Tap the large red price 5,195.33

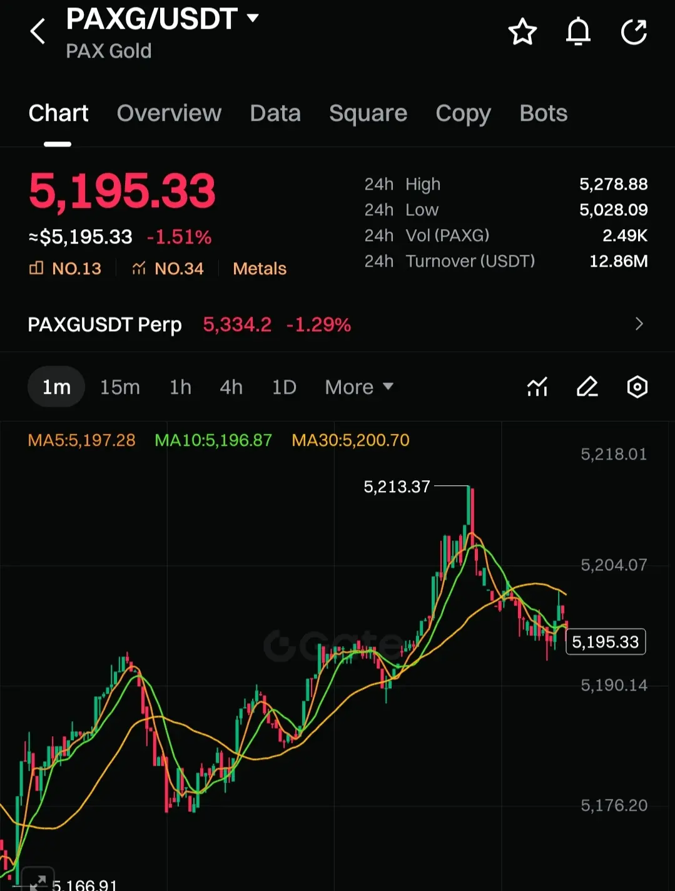[122, 191]
